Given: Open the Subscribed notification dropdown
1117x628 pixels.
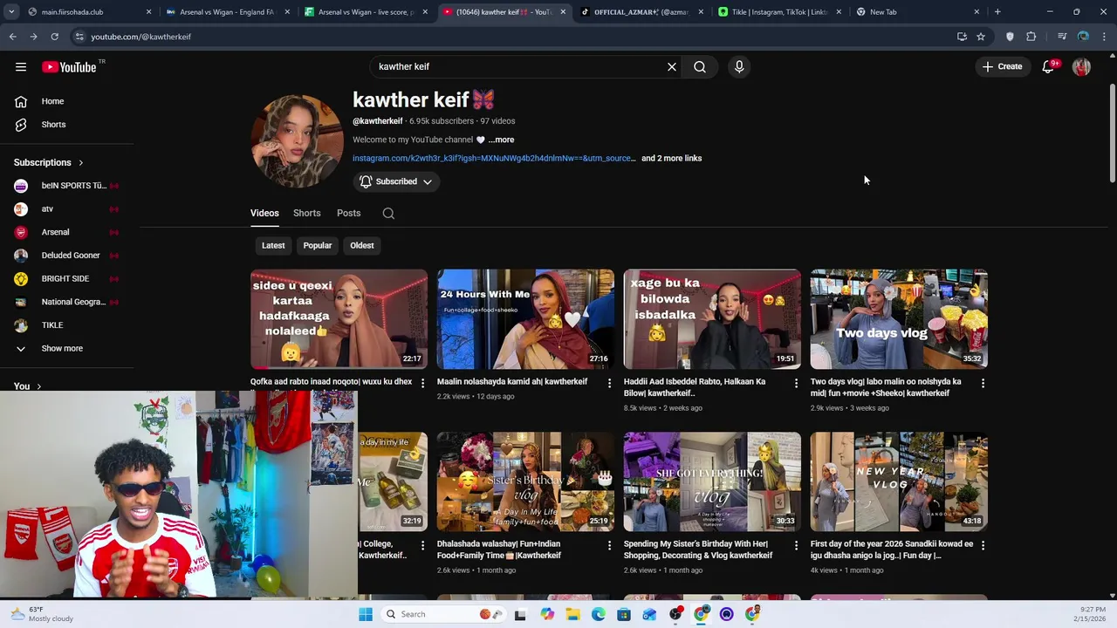Looking at the screenshot, I should pyautogui.click(x=396, y=181).
